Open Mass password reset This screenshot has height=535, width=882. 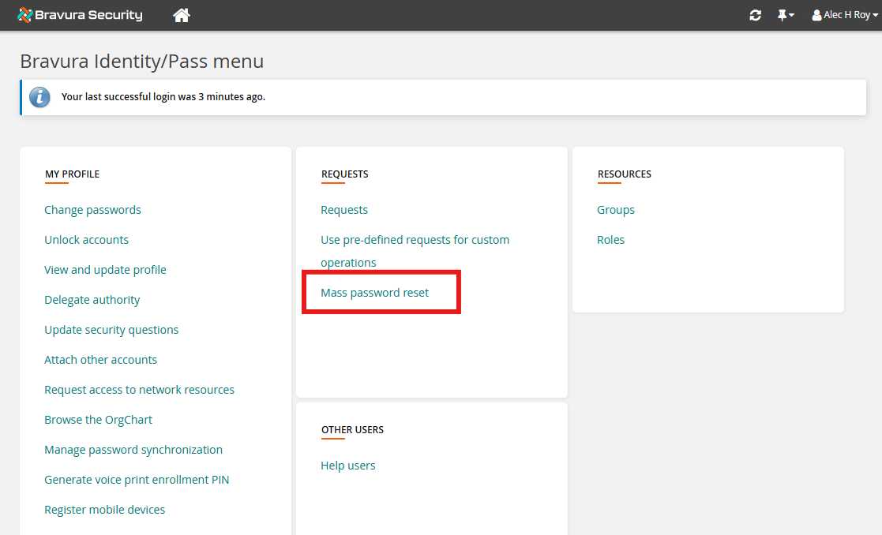(x=374, y=292)
